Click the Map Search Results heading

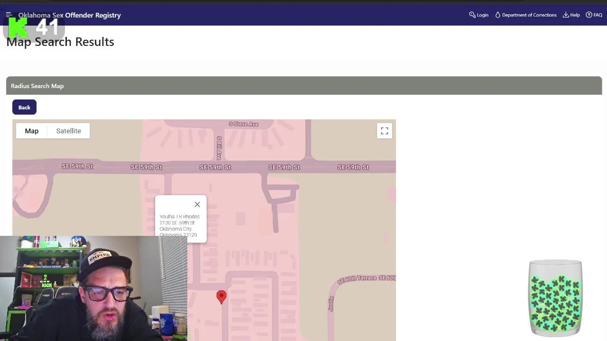(60, 42)
